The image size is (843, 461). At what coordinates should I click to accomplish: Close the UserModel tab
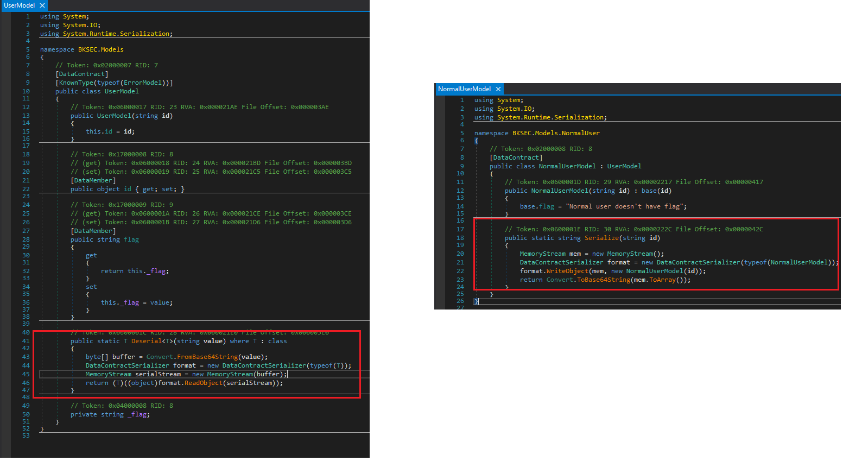[x=42, y=5]
